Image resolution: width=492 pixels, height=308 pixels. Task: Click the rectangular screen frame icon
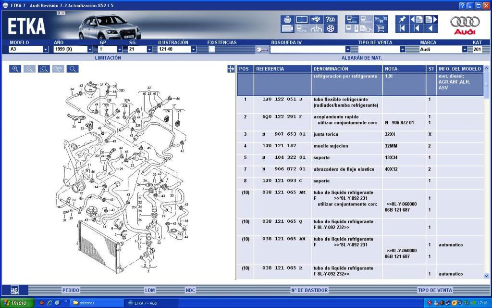[302, 19]
